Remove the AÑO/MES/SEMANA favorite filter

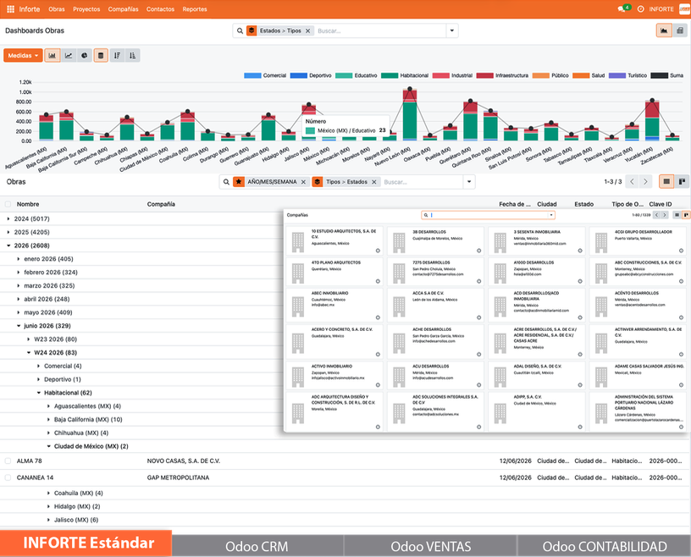click(x=303, y=182)
